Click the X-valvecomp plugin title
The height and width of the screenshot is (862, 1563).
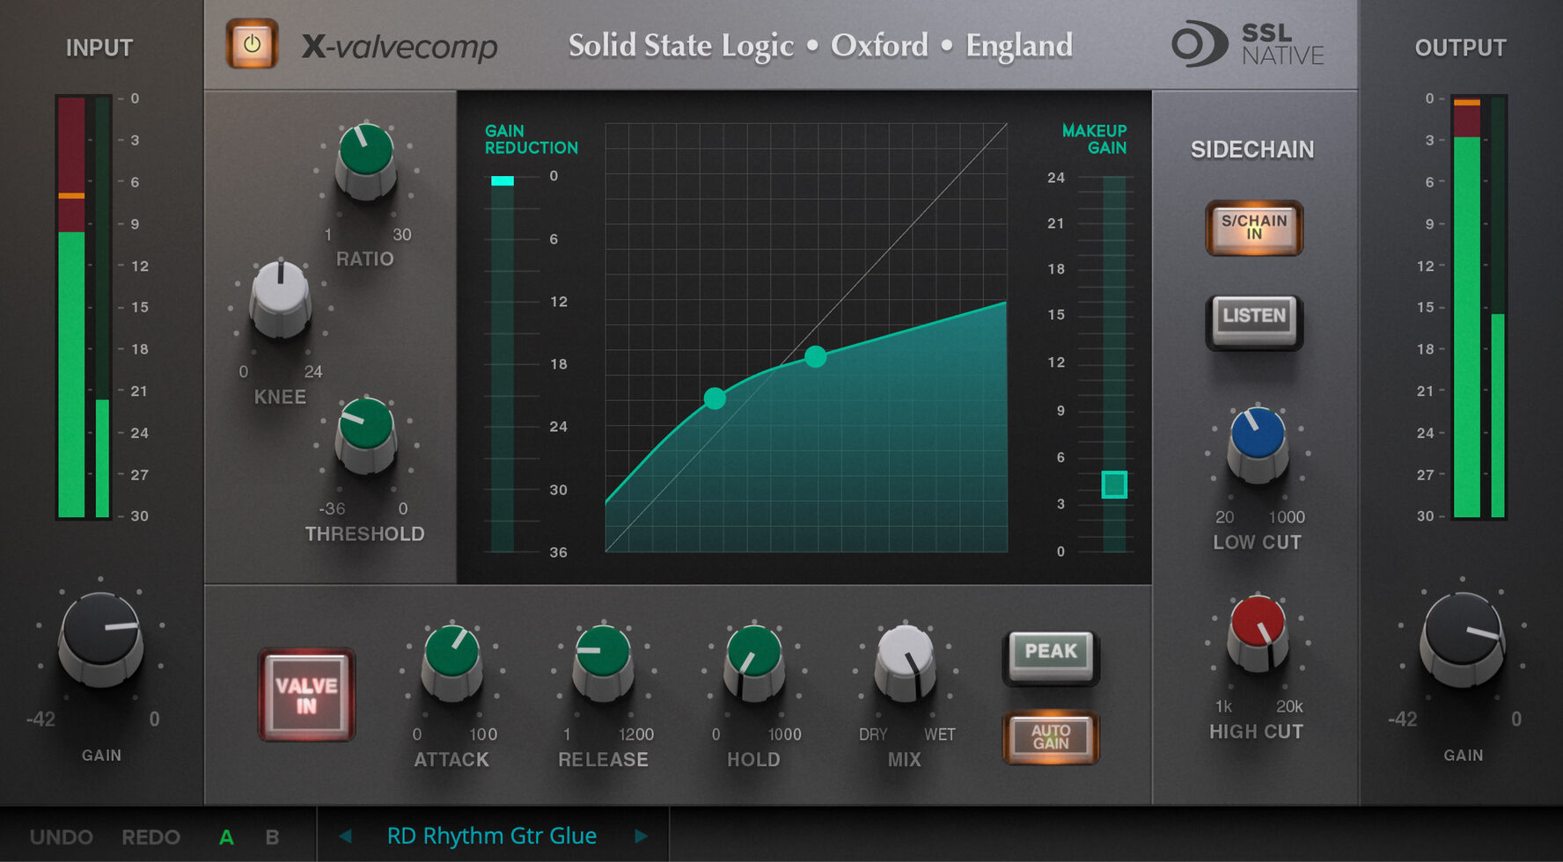tap(400, 46)
